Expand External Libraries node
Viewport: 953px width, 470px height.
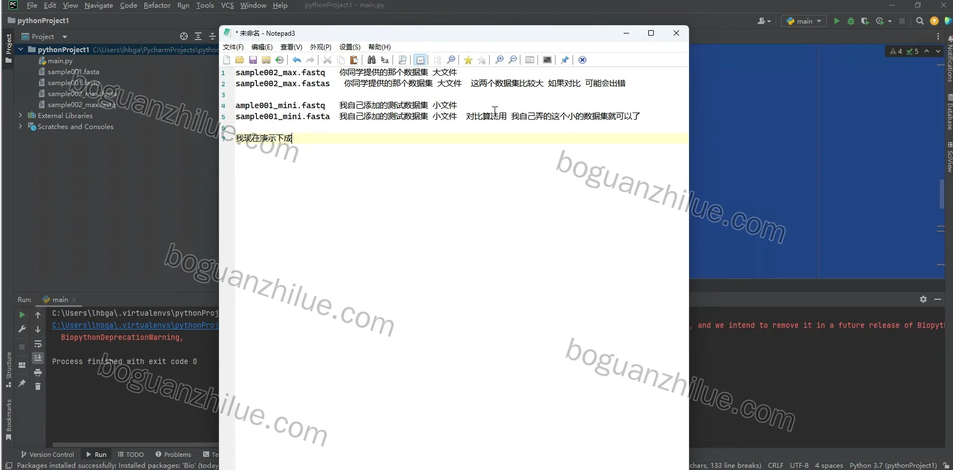click(21, 115)
